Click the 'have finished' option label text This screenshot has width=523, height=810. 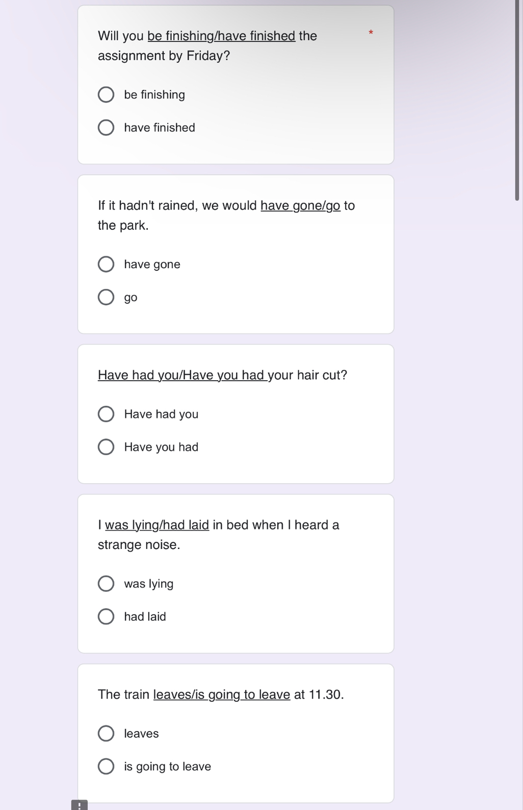point(160,127)
